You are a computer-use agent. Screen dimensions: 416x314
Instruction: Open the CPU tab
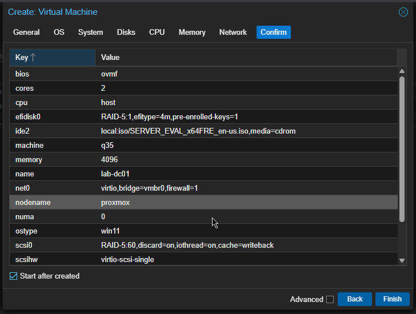point(157,33)
